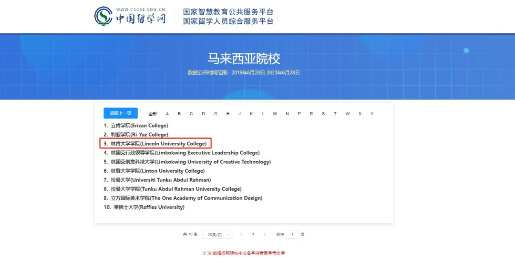Click the 马来西亚院校 page heading
This screenshot has height=258, width=515.
click(x=244, y=59)
